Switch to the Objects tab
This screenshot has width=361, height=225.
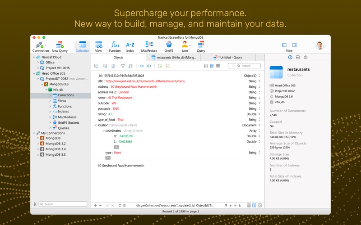(x=118, y=58)
